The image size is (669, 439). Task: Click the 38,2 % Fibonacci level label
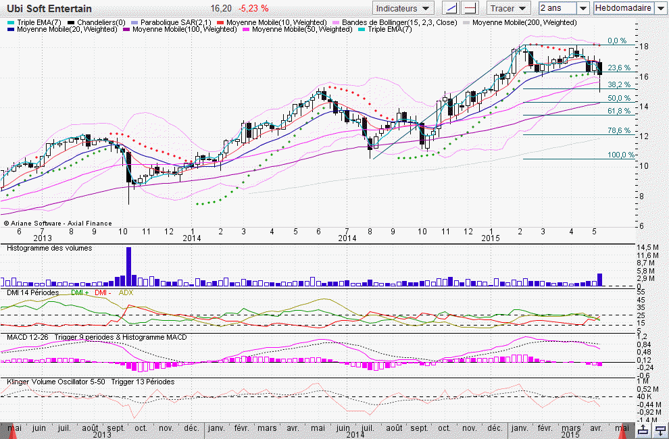tap(618, 84)
